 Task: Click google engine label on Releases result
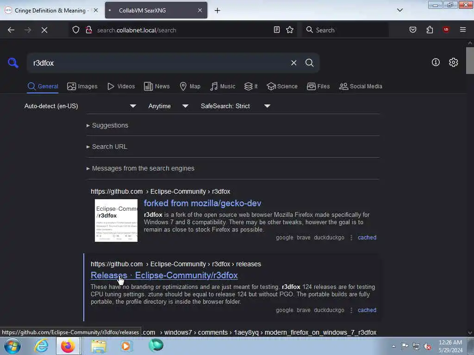coord(285,310)
